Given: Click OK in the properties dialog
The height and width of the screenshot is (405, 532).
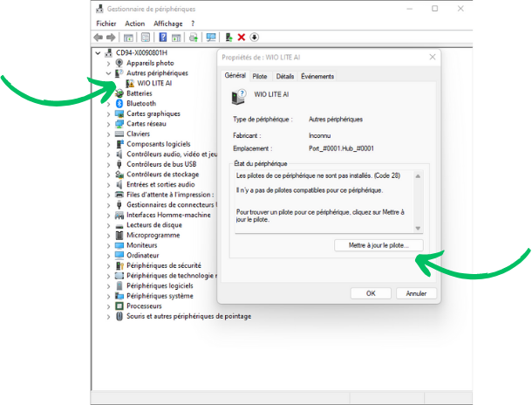Looking at the screenshot, I should click(371, 293).
